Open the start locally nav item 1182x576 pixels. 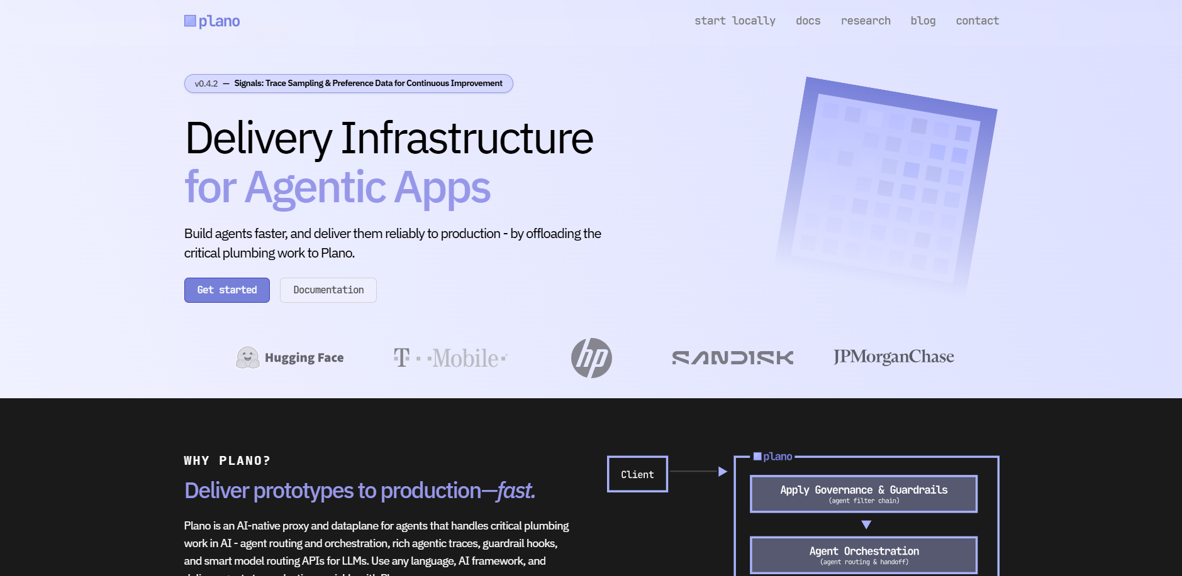coord(735,21)
